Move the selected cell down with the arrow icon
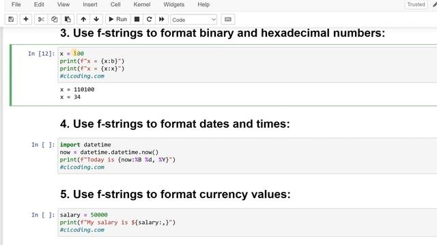The width and height of the screenshot is (437, 245). (96, 19)
